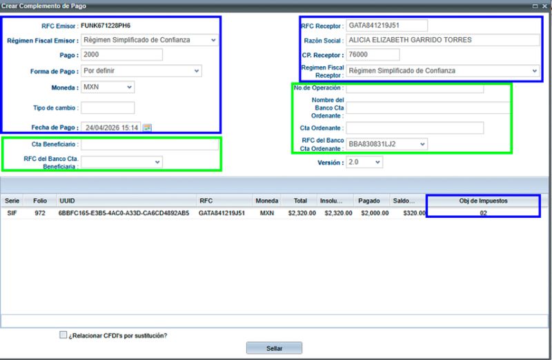
Task: Close the Crear Complemento de Pago dialog
Action: click(x=545, y=5)
